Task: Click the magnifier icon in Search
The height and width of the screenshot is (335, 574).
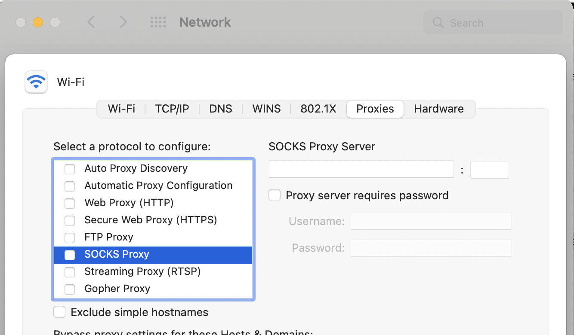Action: click(x=438, y=23)
